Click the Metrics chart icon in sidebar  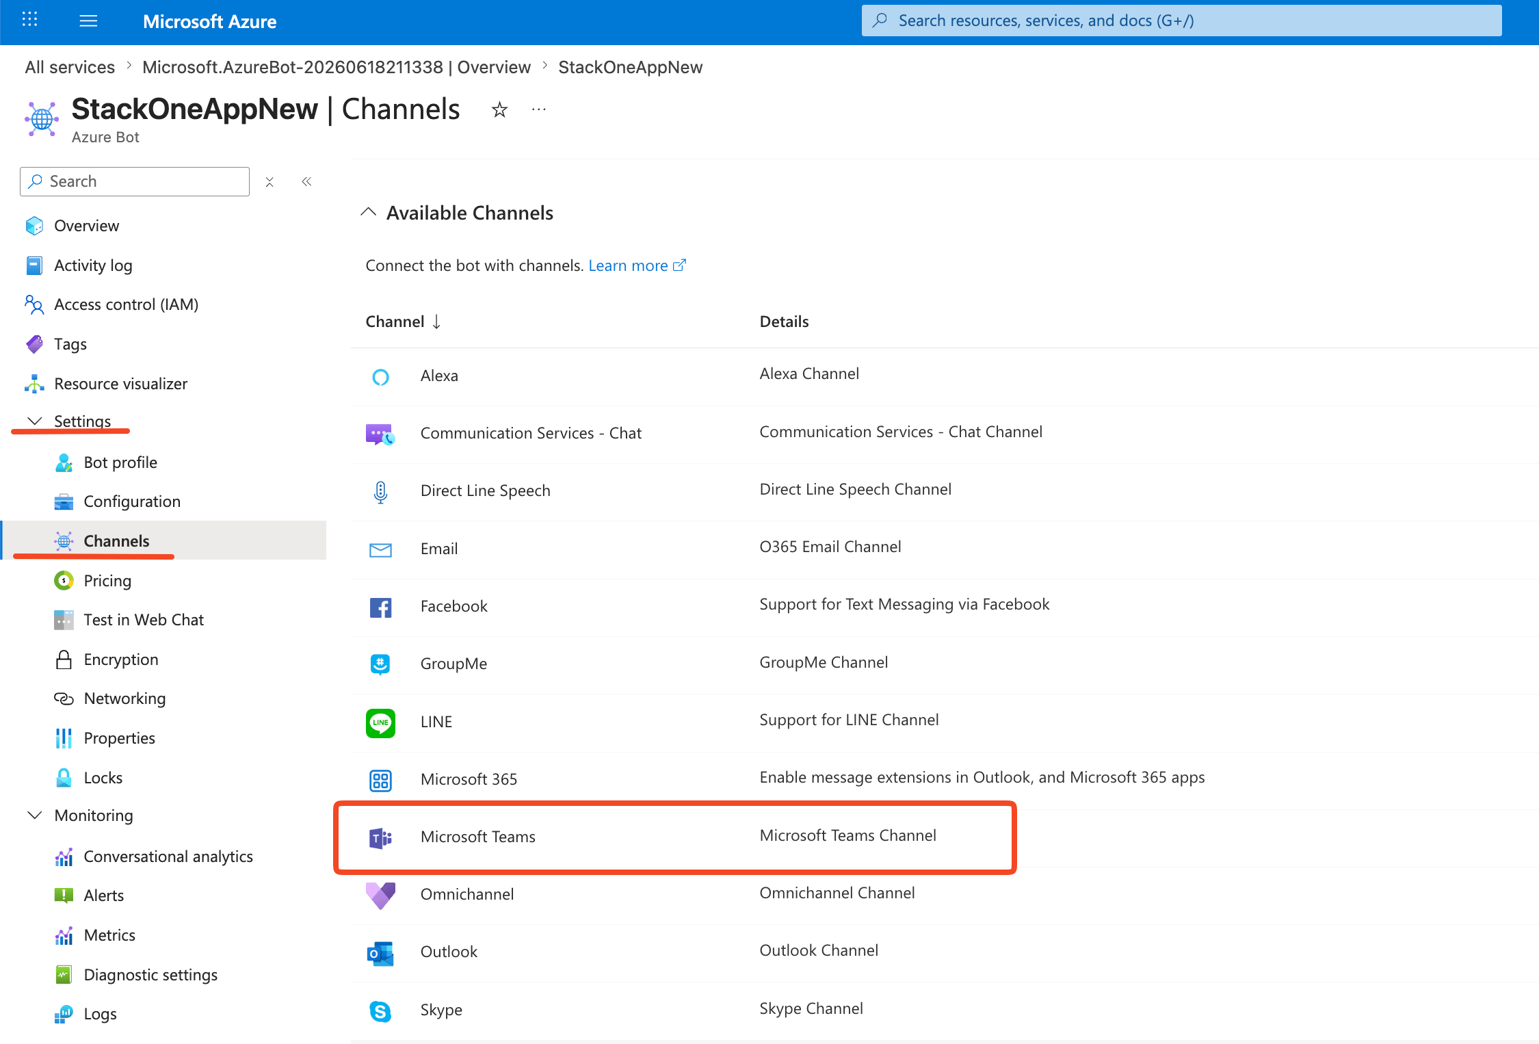pyautogui.click(x=64, y=935)
